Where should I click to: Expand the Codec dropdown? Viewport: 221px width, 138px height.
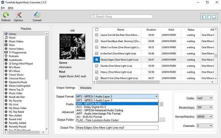pos(204,98)
